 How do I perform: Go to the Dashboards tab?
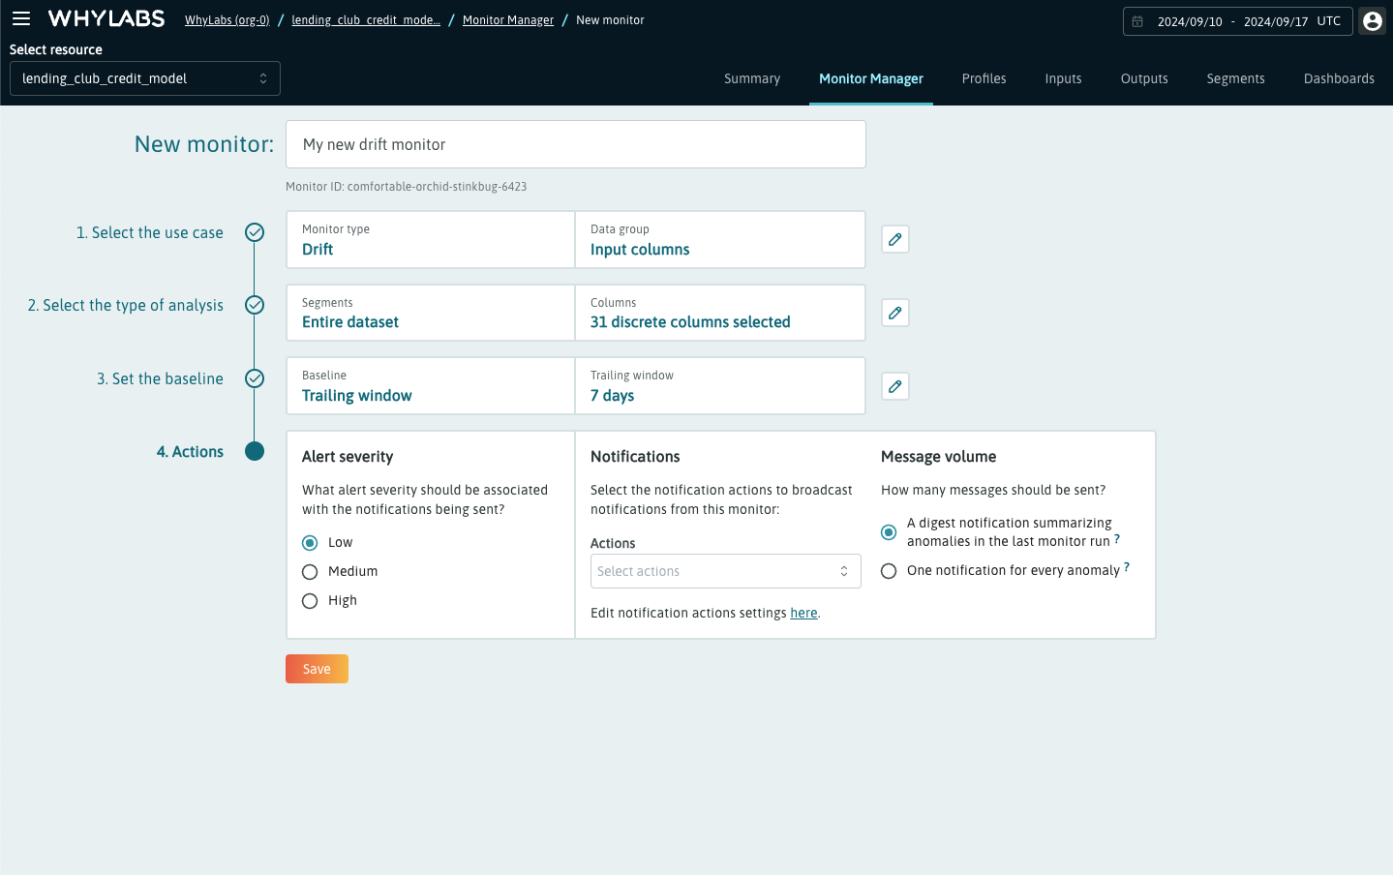coord(1338,78)
